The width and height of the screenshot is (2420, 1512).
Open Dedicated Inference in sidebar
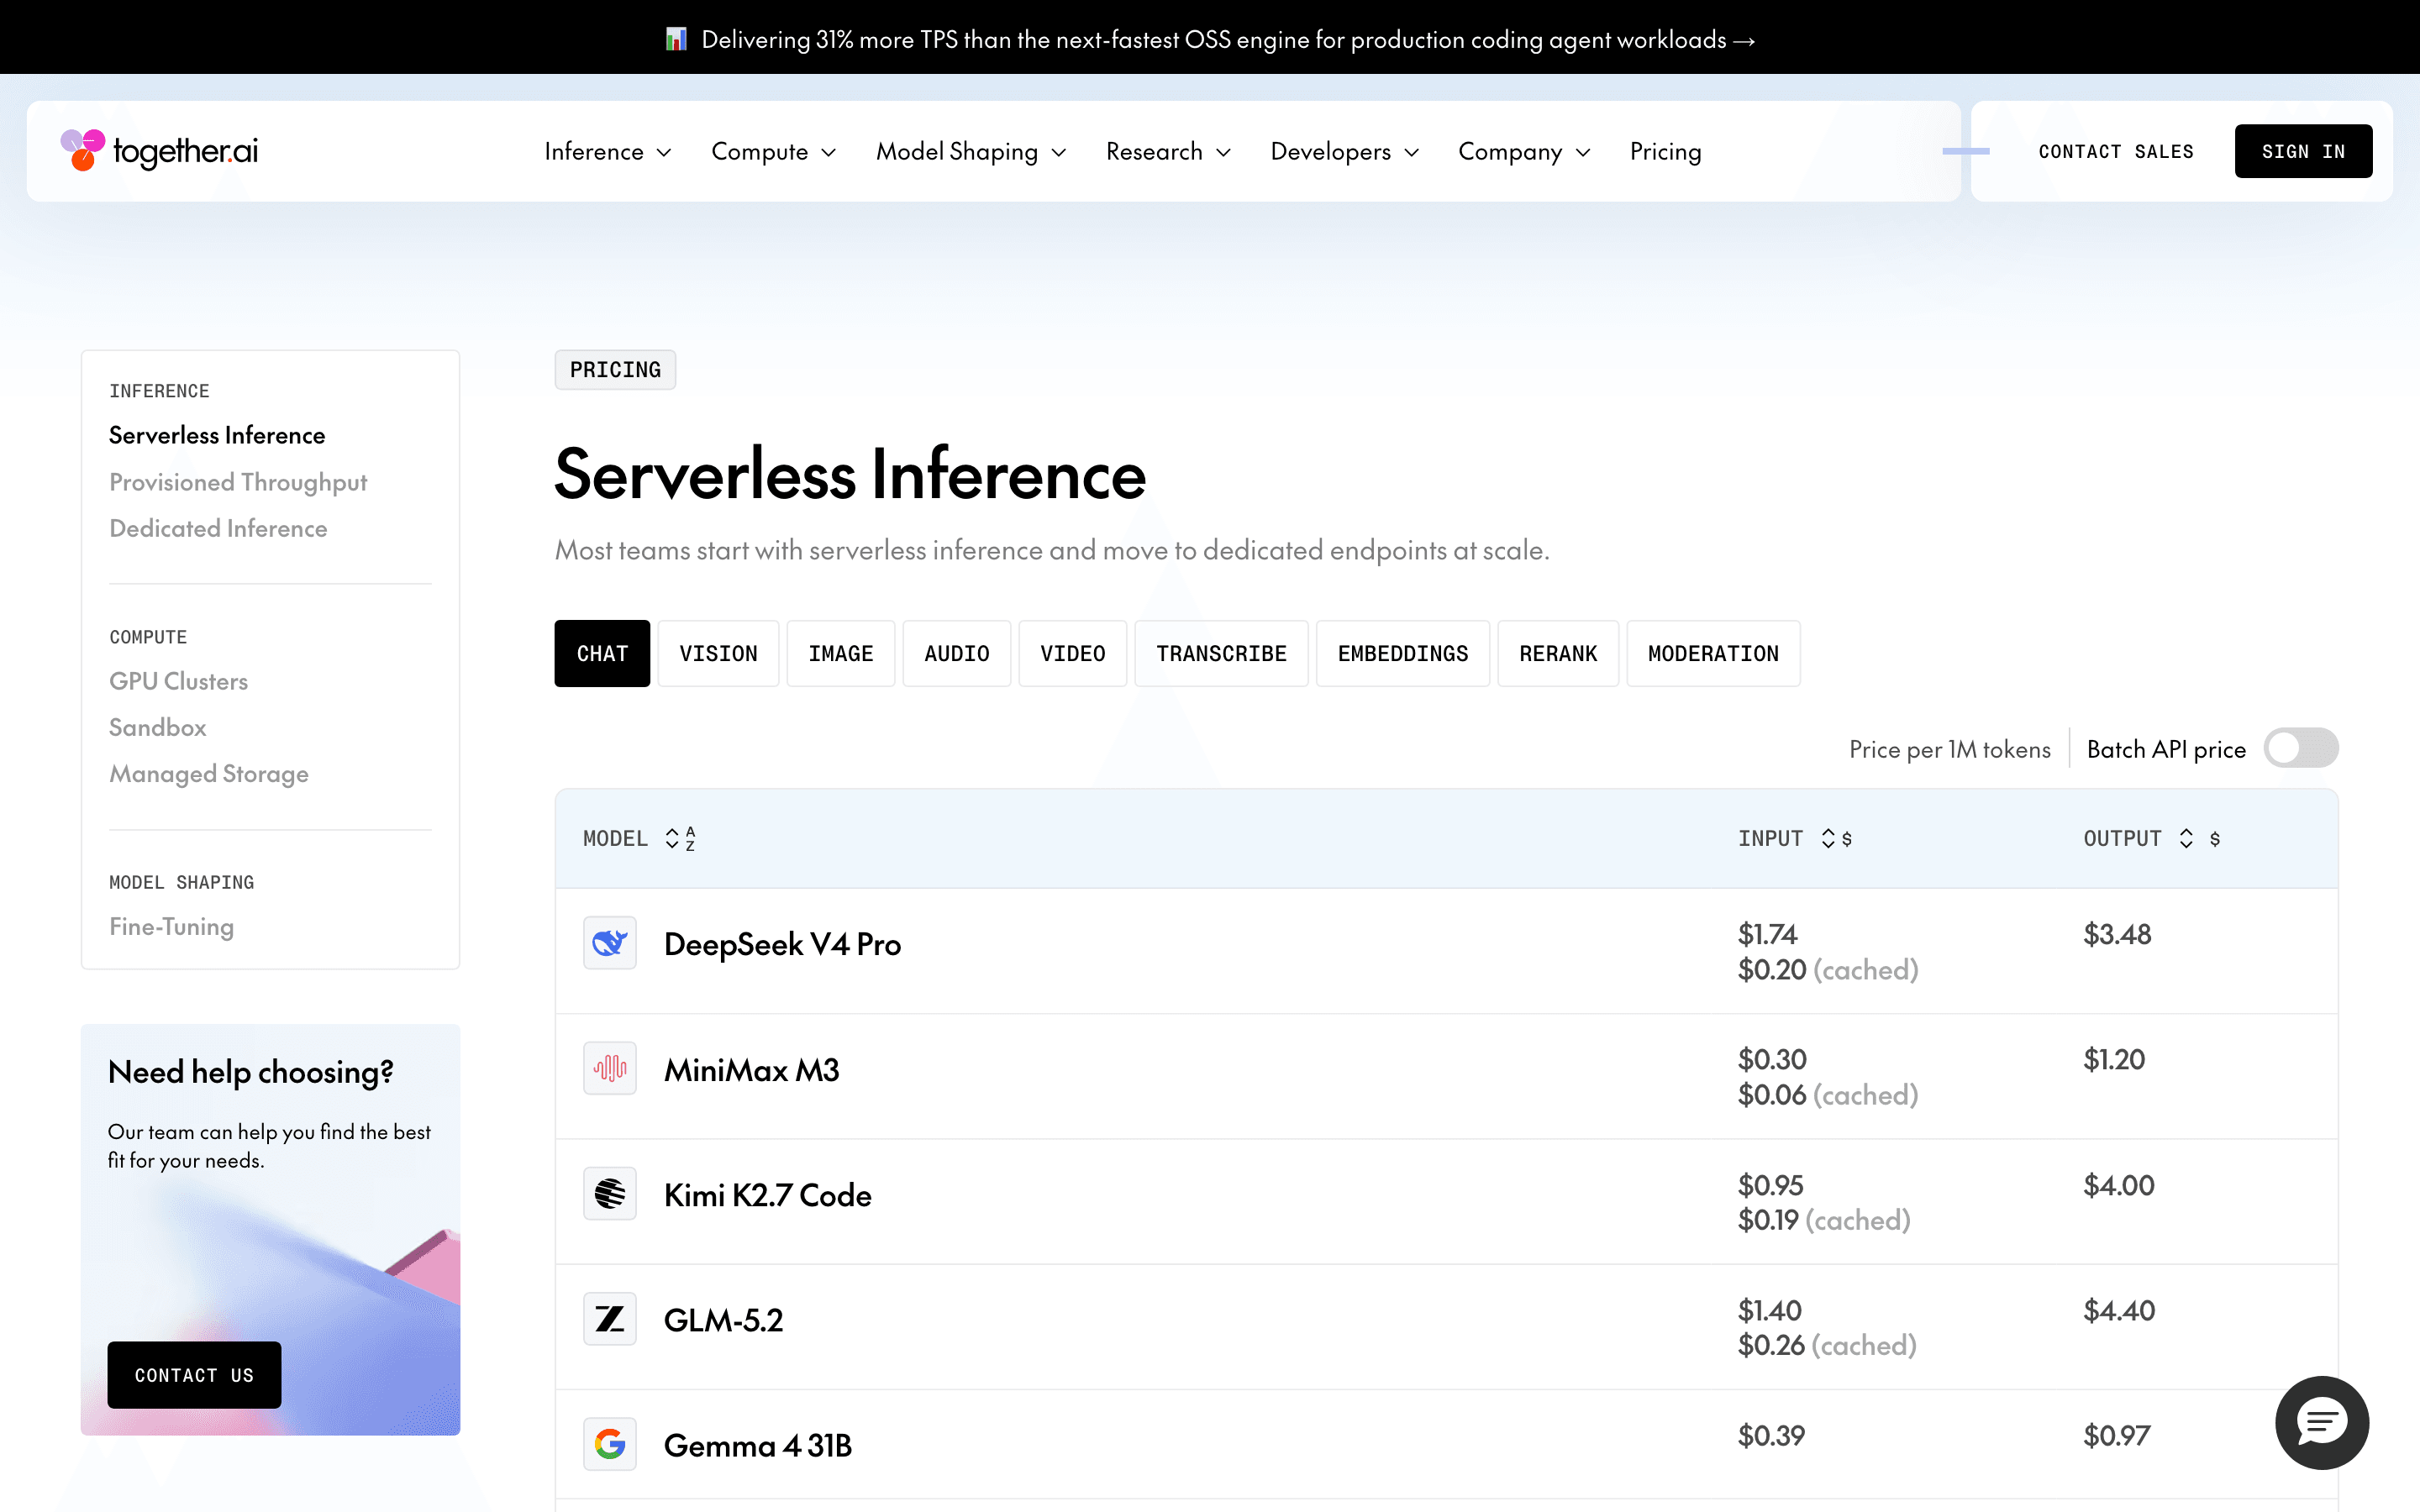coord(218,528)
